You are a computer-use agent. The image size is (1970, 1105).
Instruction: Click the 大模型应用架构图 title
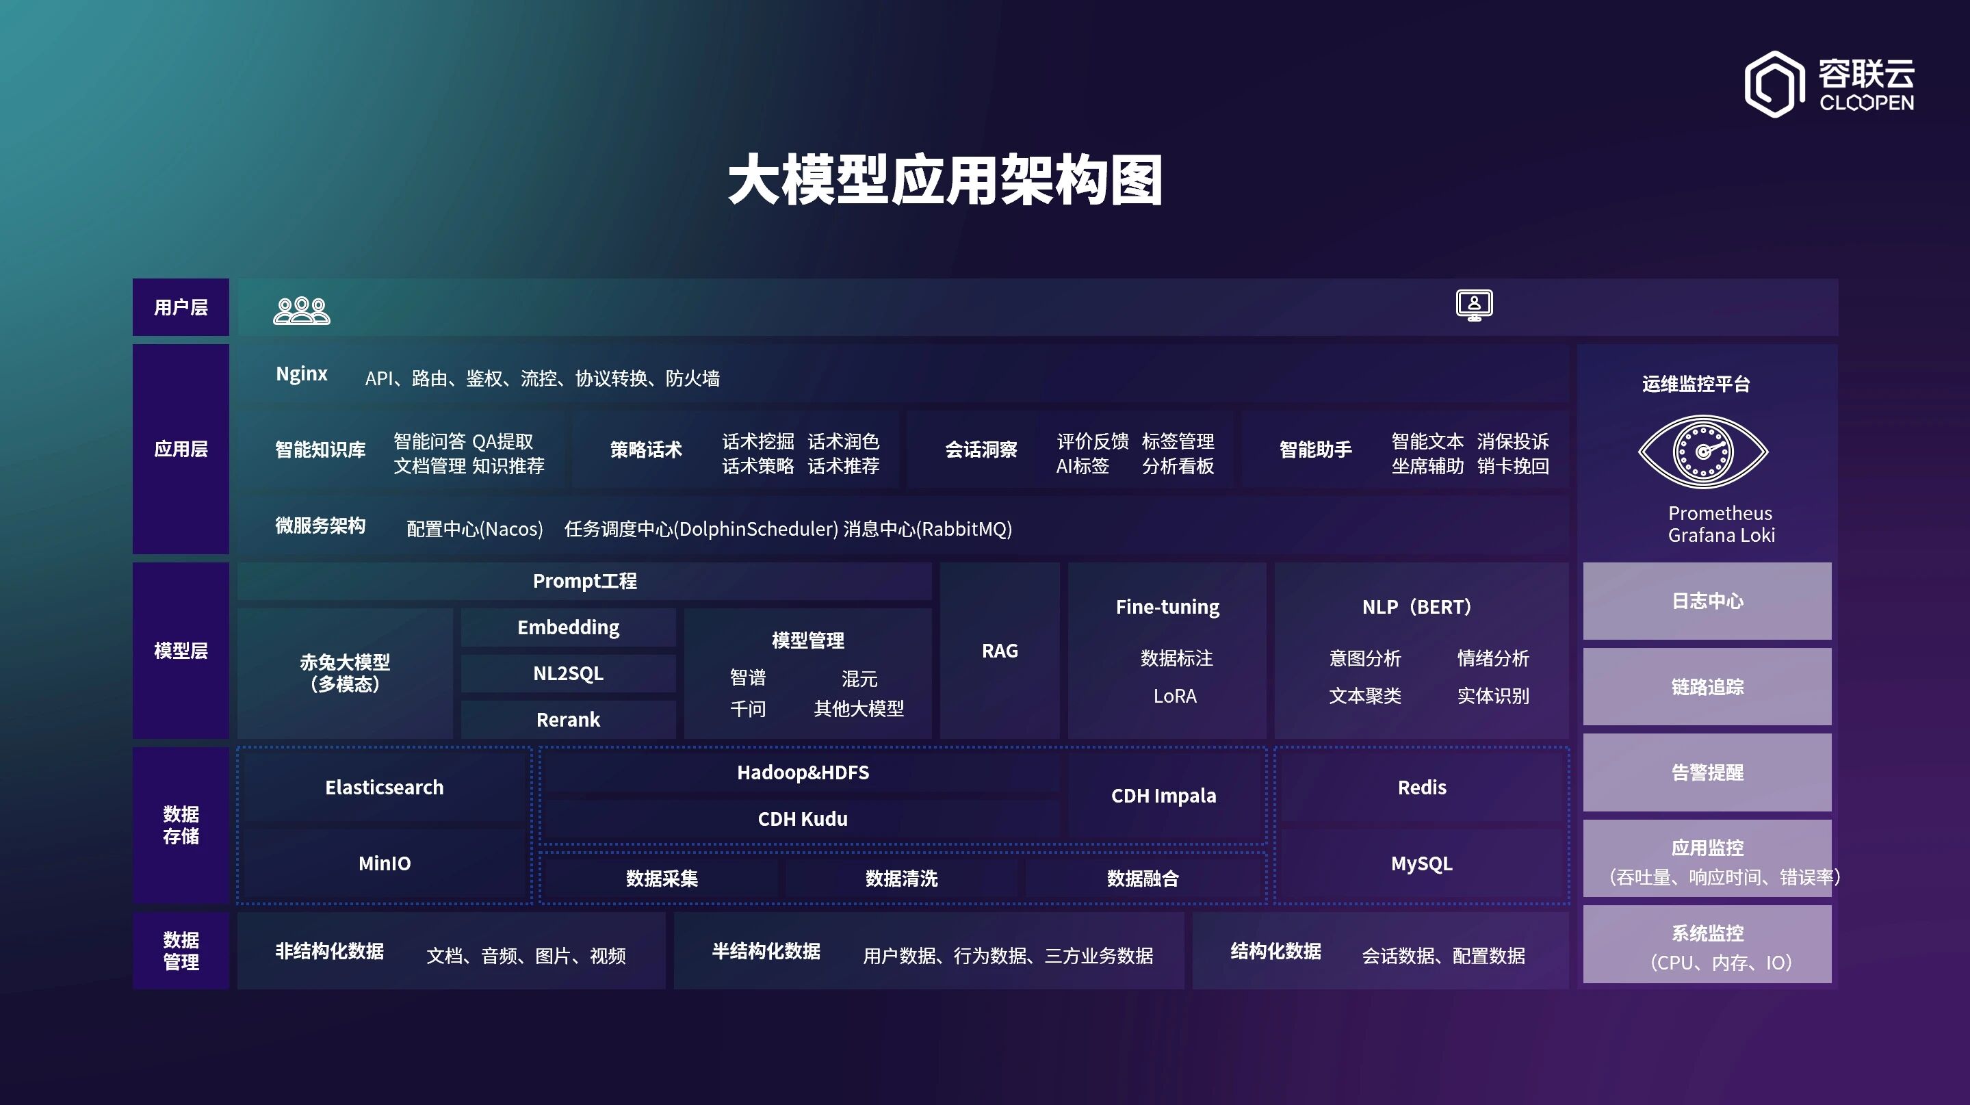(945, 181)
